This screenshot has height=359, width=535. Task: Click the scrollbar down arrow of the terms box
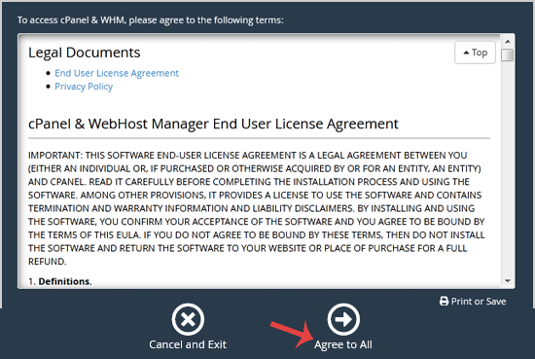tap(508, 281)
